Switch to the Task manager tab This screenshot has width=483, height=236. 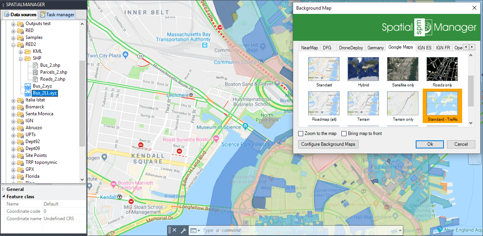[x=57, y=15]
